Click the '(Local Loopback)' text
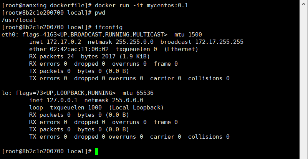The height and width of the screenshot is (159, 308). coord(136,108)
